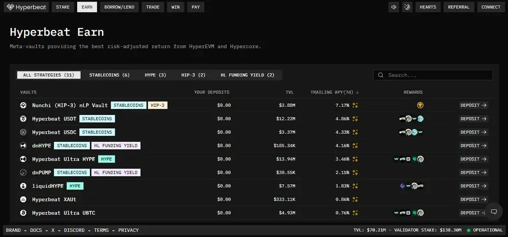Deposit into Nunchi nLP Vault
This screenshot has width=508, height=237.
[473, 105]
